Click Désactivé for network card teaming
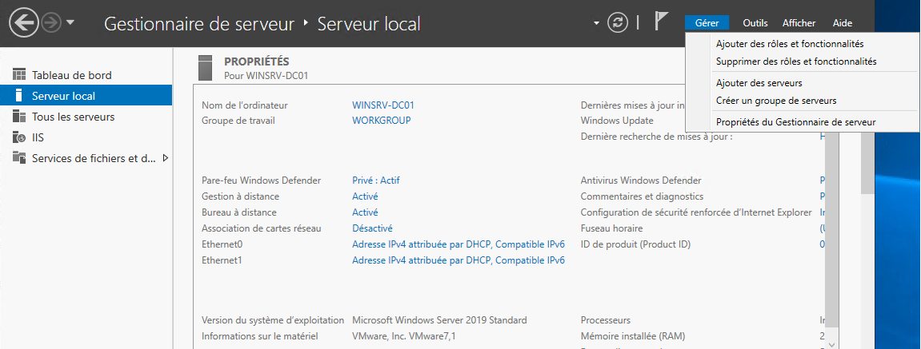 tap(372, 228)
